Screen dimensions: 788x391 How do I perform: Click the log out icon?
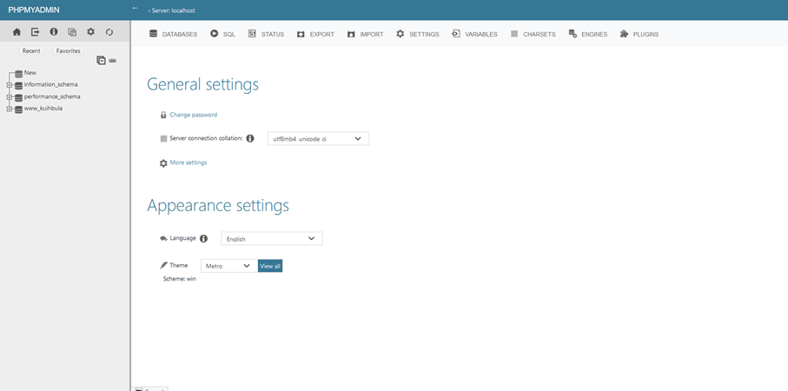35,32
